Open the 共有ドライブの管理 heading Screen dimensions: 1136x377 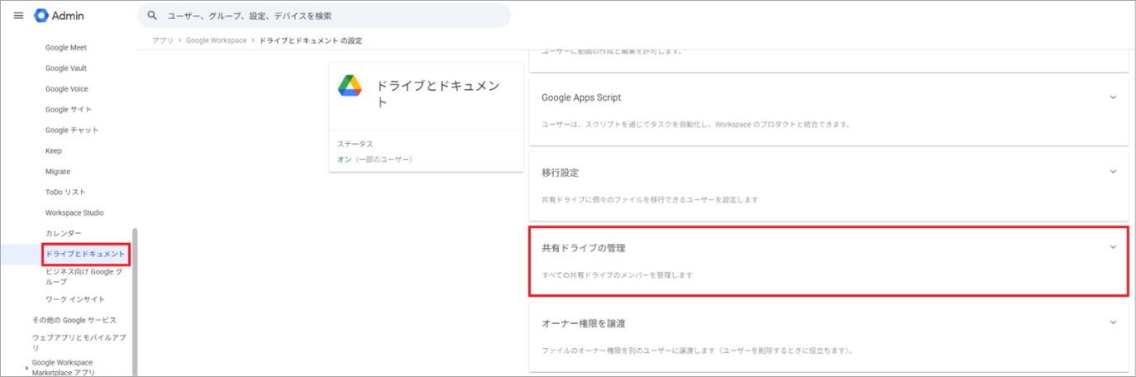click(583, 248)
